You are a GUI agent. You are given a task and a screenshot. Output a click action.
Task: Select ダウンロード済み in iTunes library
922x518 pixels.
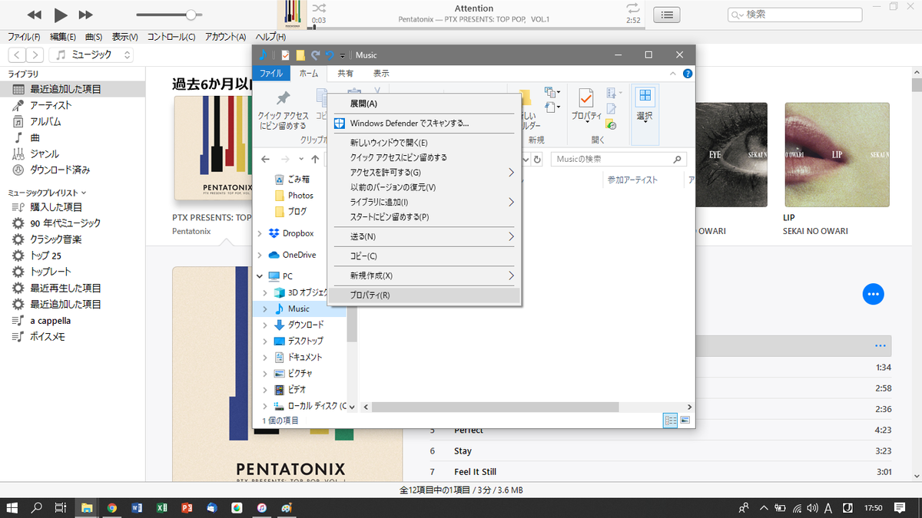pyautogui.click(x=60, y=170)
